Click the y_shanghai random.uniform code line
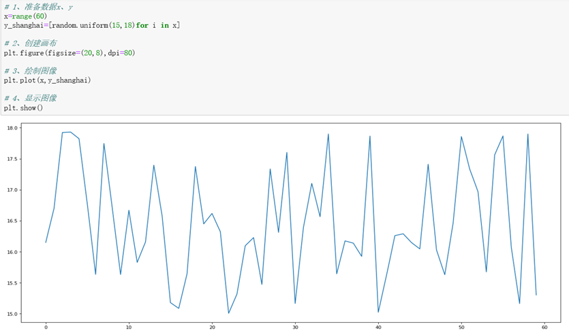Viewport: 569px width, 333px height. tap(92, 25)
